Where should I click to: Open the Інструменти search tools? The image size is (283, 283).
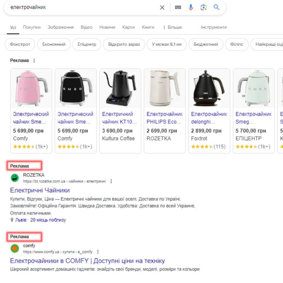point(214,27)
